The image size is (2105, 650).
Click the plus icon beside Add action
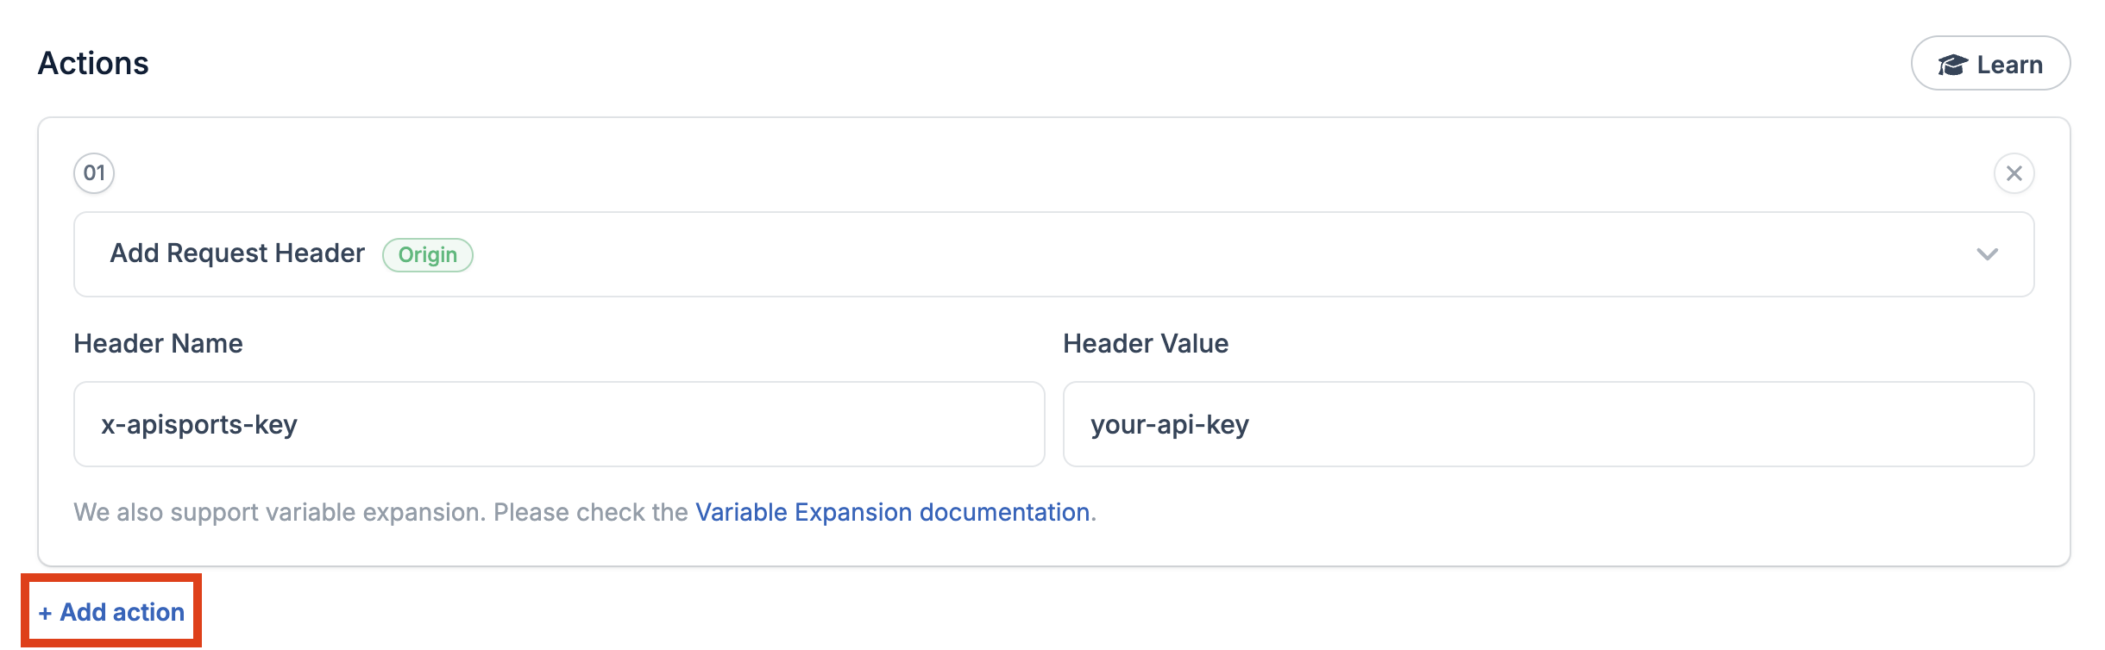point(46,613)
